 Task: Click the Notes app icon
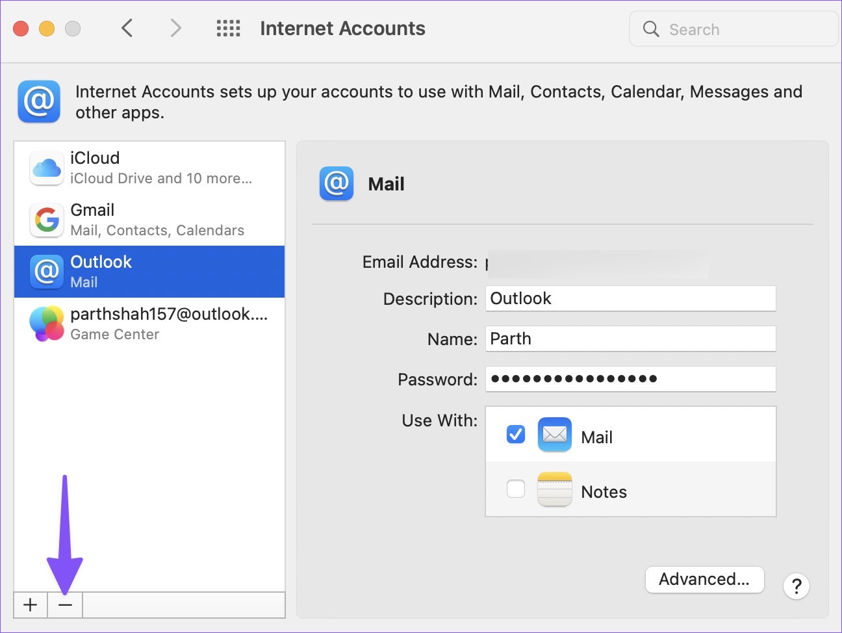pos(555,489)
